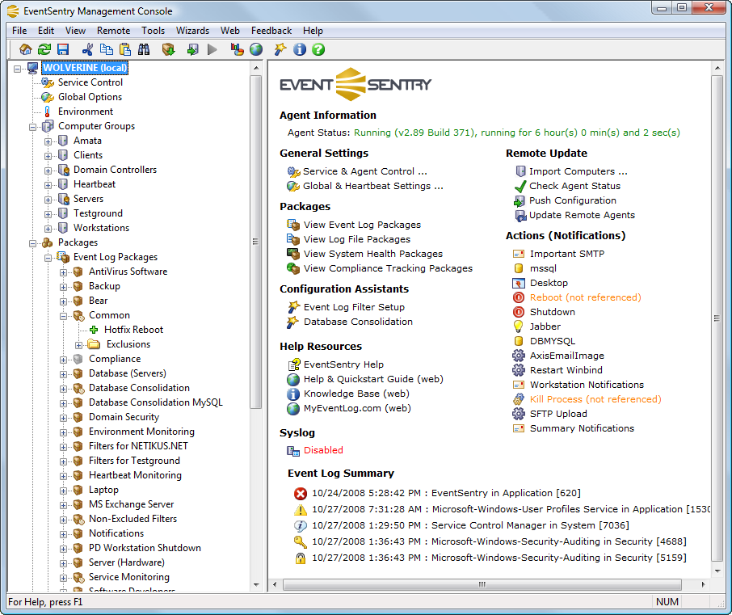Click the tree pane vertical scrollbar thumb
Viewport: 732px width, 615px height.
(x=255, y=242)
